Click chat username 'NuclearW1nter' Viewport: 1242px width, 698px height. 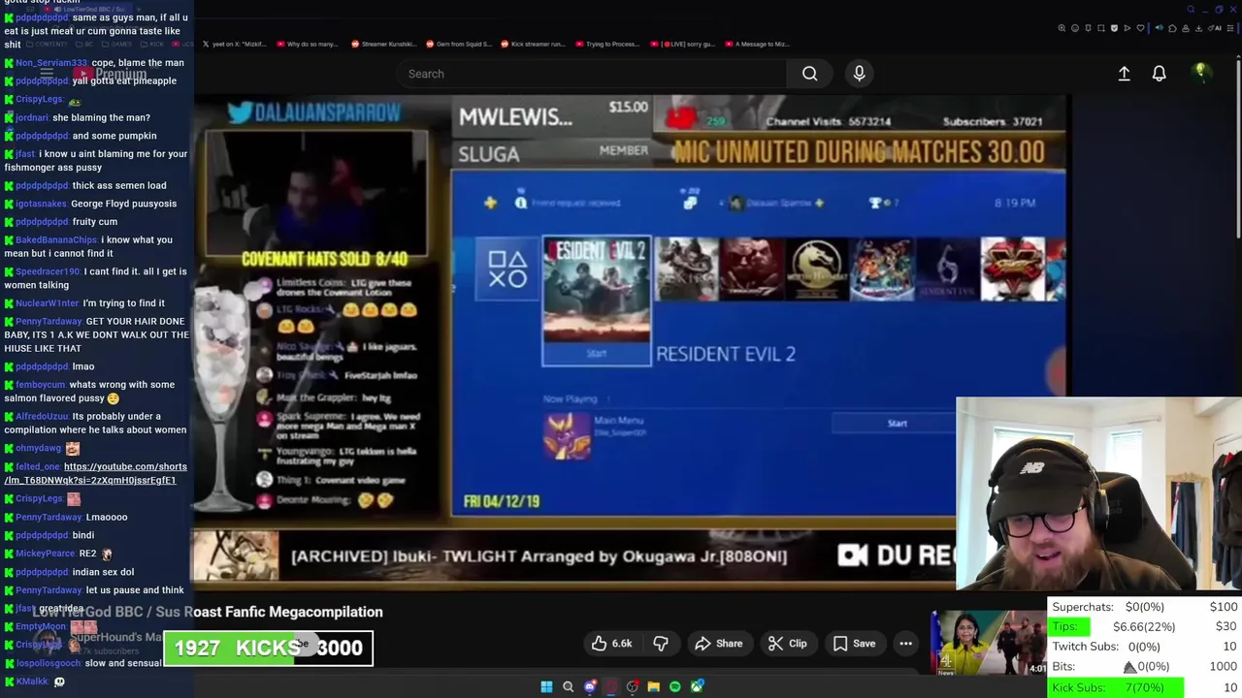click(47, 303)
